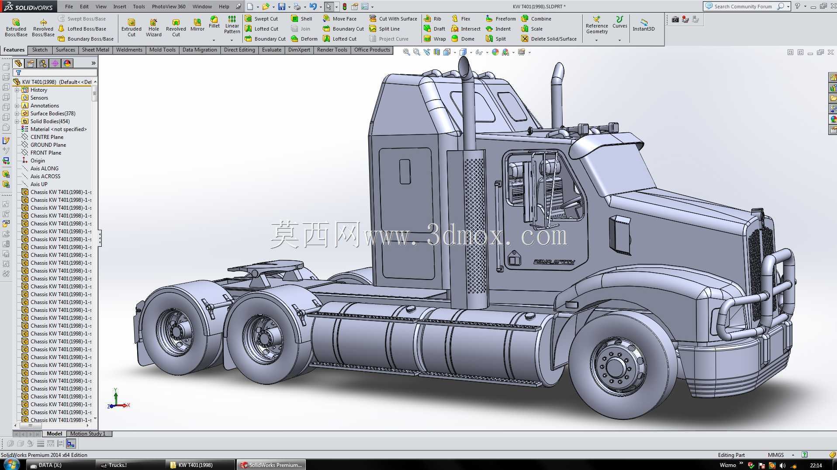Select the Revolved Cut tool
This screenshot has height=470, width=837.
(x=176, y=28)
